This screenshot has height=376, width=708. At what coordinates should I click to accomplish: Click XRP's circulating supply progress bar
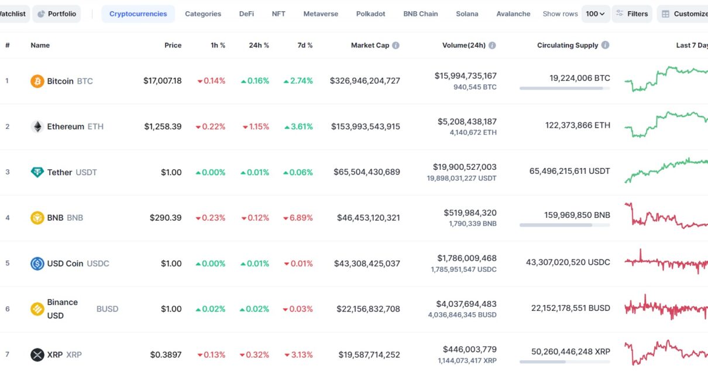pos(565,362)
